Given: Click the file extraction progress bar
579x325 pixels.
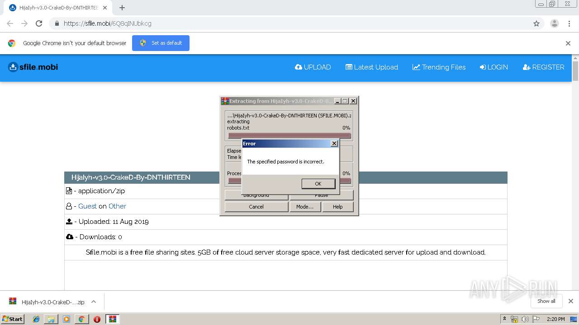Looking at the screenshot, I should (289, 135).
